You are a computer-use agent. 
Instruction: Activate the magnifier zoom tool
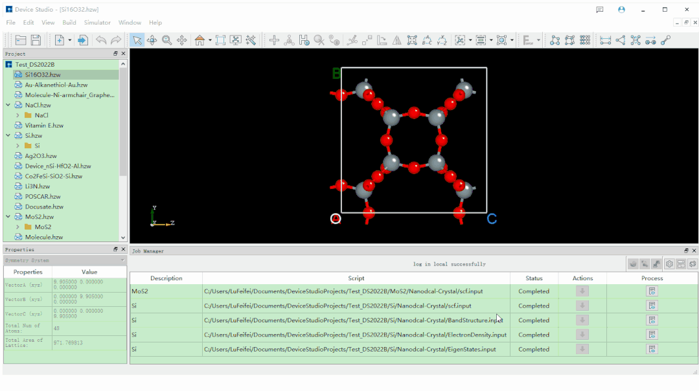tap(167, 40)
